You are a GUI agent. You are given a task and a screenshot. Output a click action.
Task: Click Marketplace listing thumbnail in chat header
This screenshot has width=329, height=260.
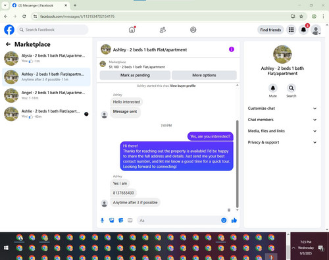tap(103, 64)
